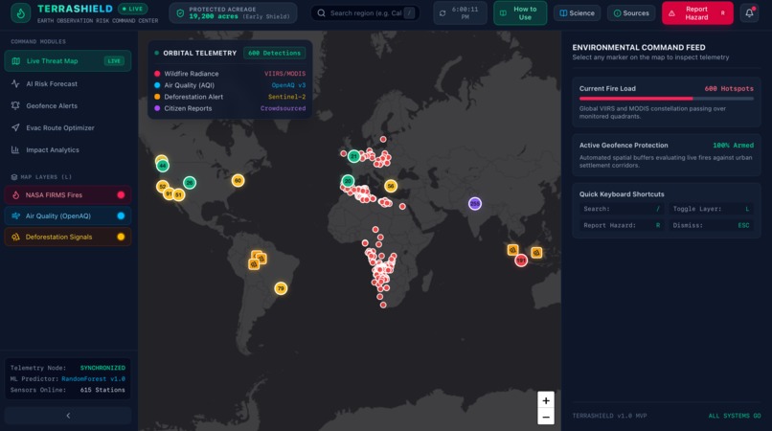Click the red dot on NASA FIRMS Fires

(121, 195)
